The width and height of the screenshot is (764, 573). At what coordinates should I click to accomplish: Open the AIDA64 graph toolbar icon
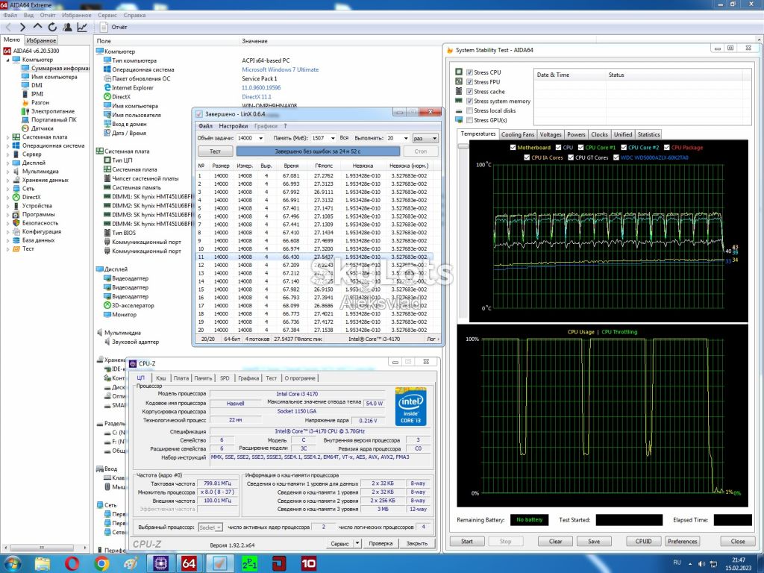point(82,28)
